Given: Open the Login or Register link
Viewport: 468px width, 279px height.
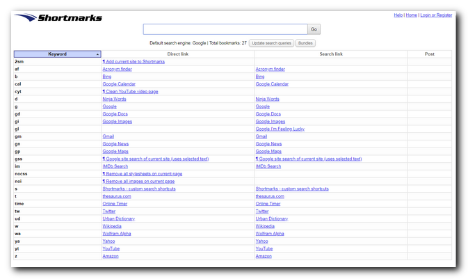Looking at the screenshot, I should click(436, 15).
